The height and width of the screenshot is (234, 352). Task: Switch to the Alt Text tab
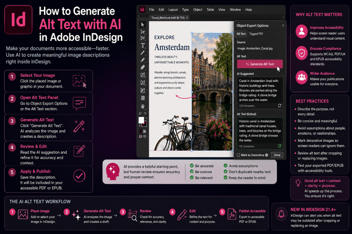tap(241, 34)
